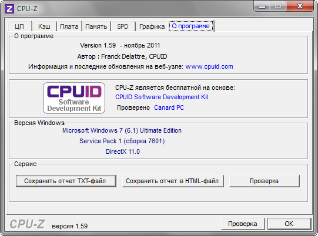This screenshot has width=318, height=236.
Task: Click the CPU-Z purple Z title icon
Action: pyautogui.click(x=9, y=9)
